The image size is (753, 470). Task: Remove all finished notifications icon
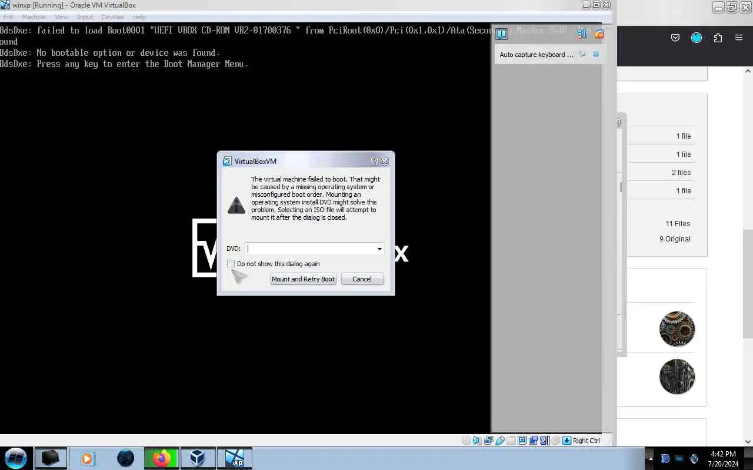point(599,34)
